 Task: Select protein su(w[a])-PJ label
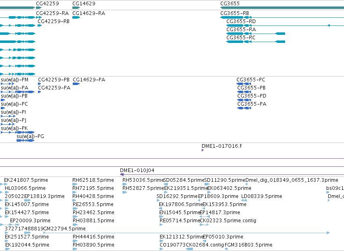coord(14,120)
